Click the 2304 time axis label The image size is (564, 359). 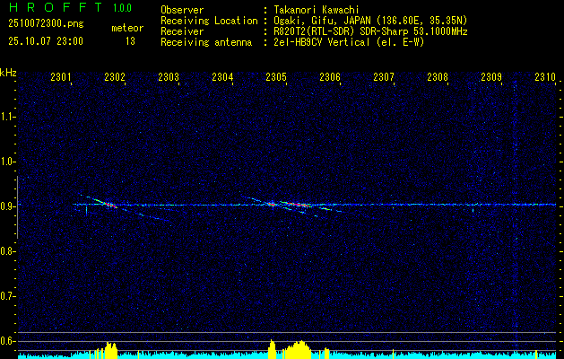222,77
